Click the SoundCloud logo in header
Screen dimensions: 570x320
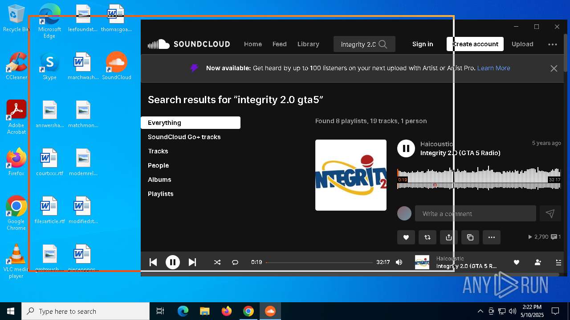coord(189,44)
